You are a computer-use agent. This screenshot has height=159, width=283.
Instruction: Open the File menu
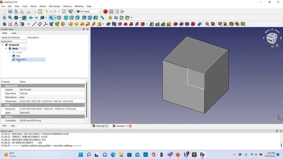click(x=3, y=6)
